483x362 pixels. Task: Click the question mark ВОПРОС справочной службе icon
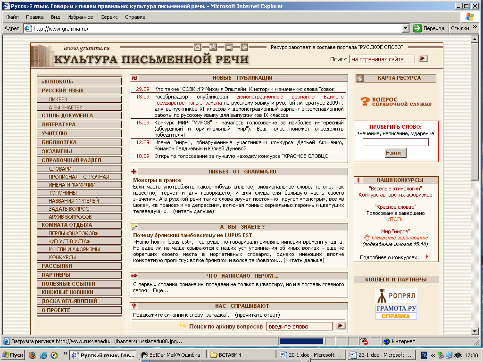365,101
